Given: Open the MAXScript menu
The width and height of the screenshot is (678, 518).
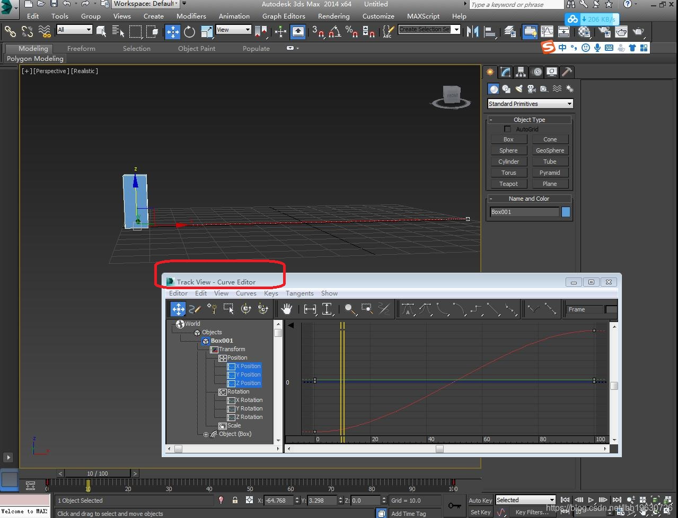Looking at the screenshot, I should 424,16.
